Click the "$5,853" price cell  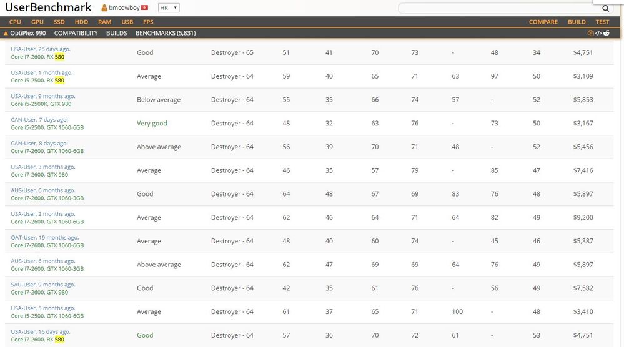click(x=583, y=100)
